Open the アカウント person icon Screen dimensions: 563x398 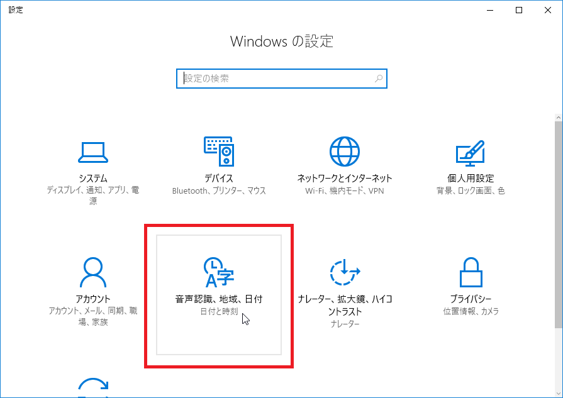coord(93,272)
